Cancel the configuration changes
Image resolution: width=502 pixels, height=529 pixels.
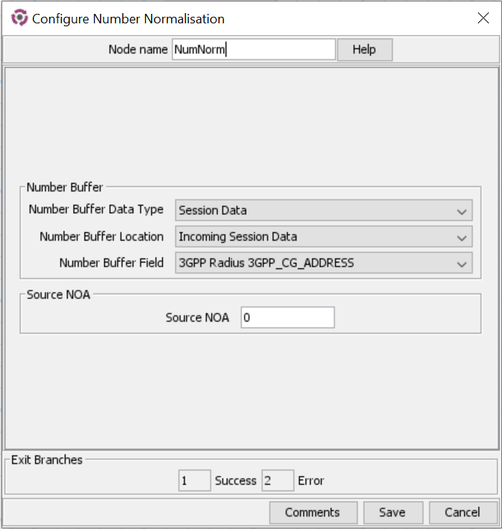click(x=463, y=512)
